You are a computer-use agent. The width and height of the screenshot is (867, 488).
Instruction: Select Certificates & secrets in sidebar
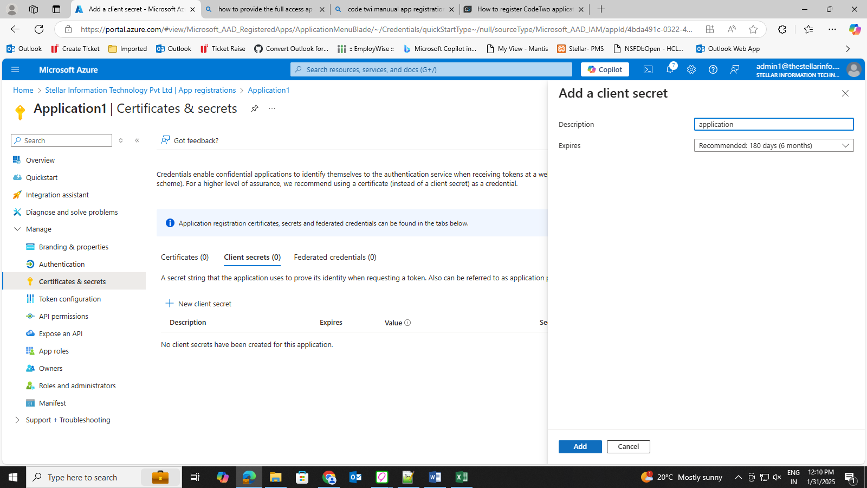tap(74, 281)
